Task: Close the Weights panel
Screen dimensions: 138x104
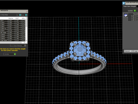Action: tap(27, 11)
